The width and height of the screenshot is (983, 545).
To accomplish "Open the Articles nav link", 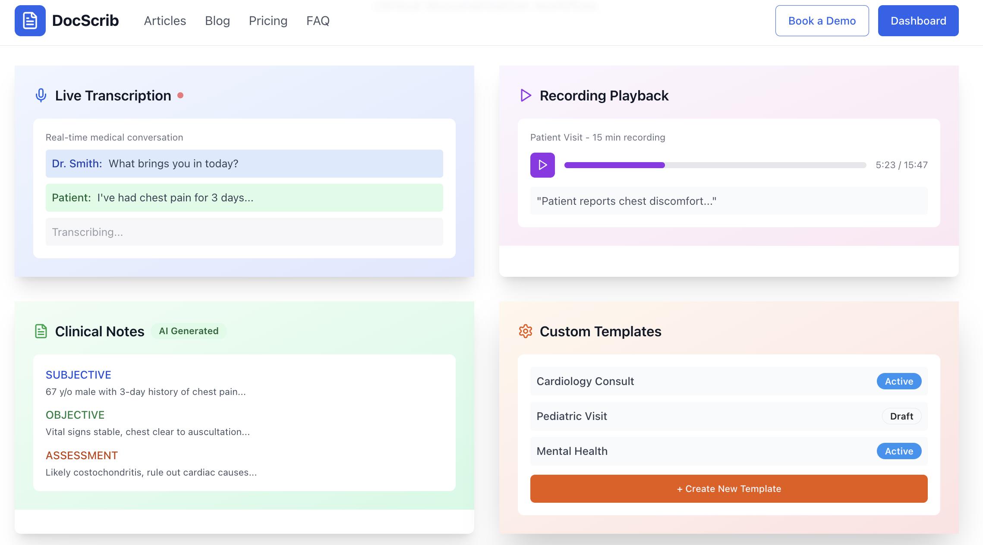I will click(x=165, y=21).
